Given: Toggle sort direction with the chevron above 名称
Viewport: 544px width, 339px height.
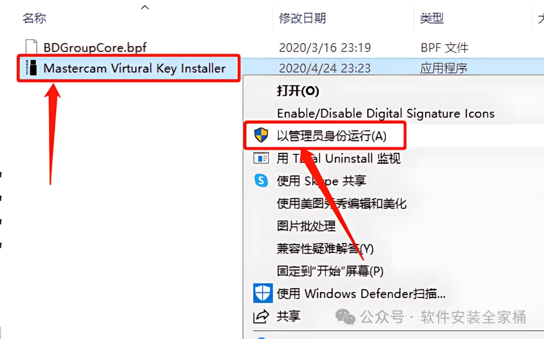Looking at the screenshot, I should (x=145, y=7).
